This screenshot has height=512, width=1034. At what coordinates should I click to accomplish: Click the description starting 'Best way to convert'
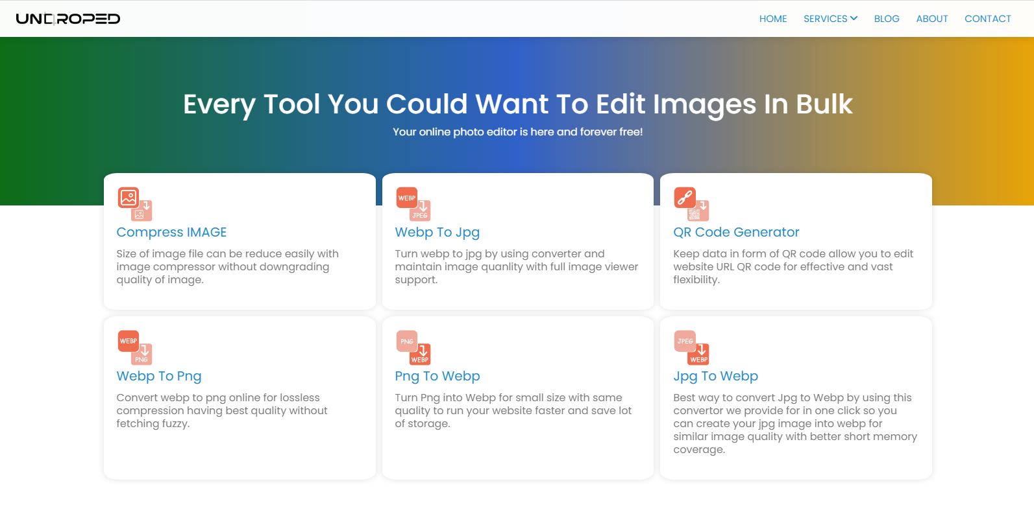(x=795, y=424)
